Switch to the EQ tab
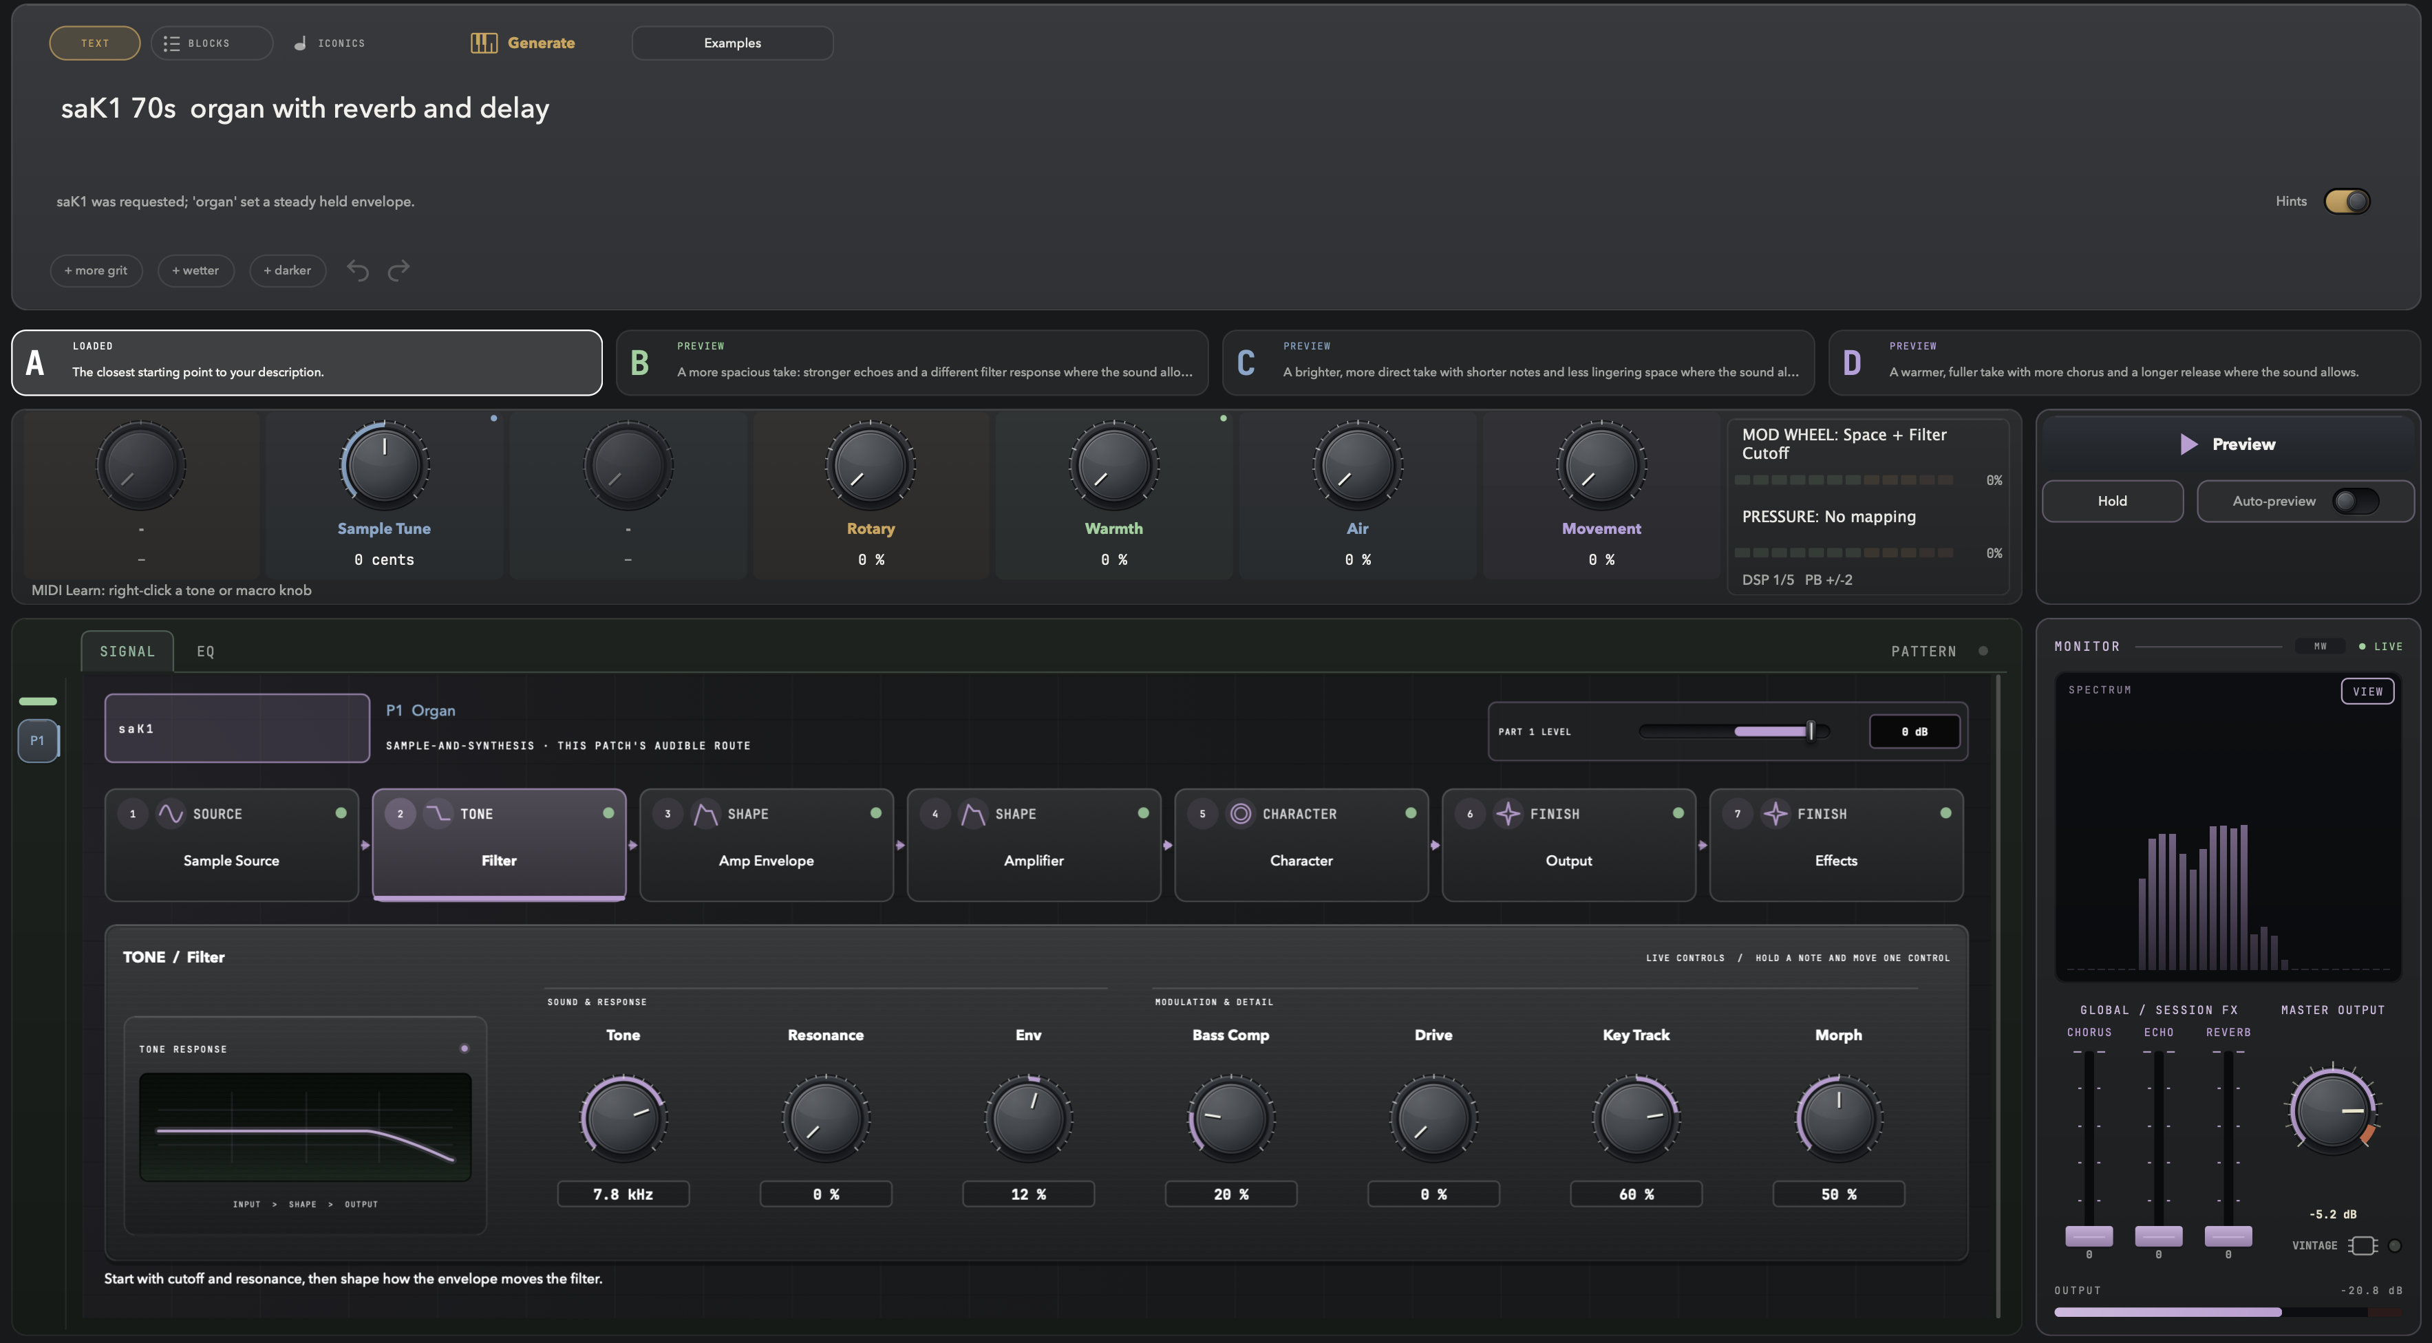This screenshot has height=1343, width=2432. pos(206,652)
